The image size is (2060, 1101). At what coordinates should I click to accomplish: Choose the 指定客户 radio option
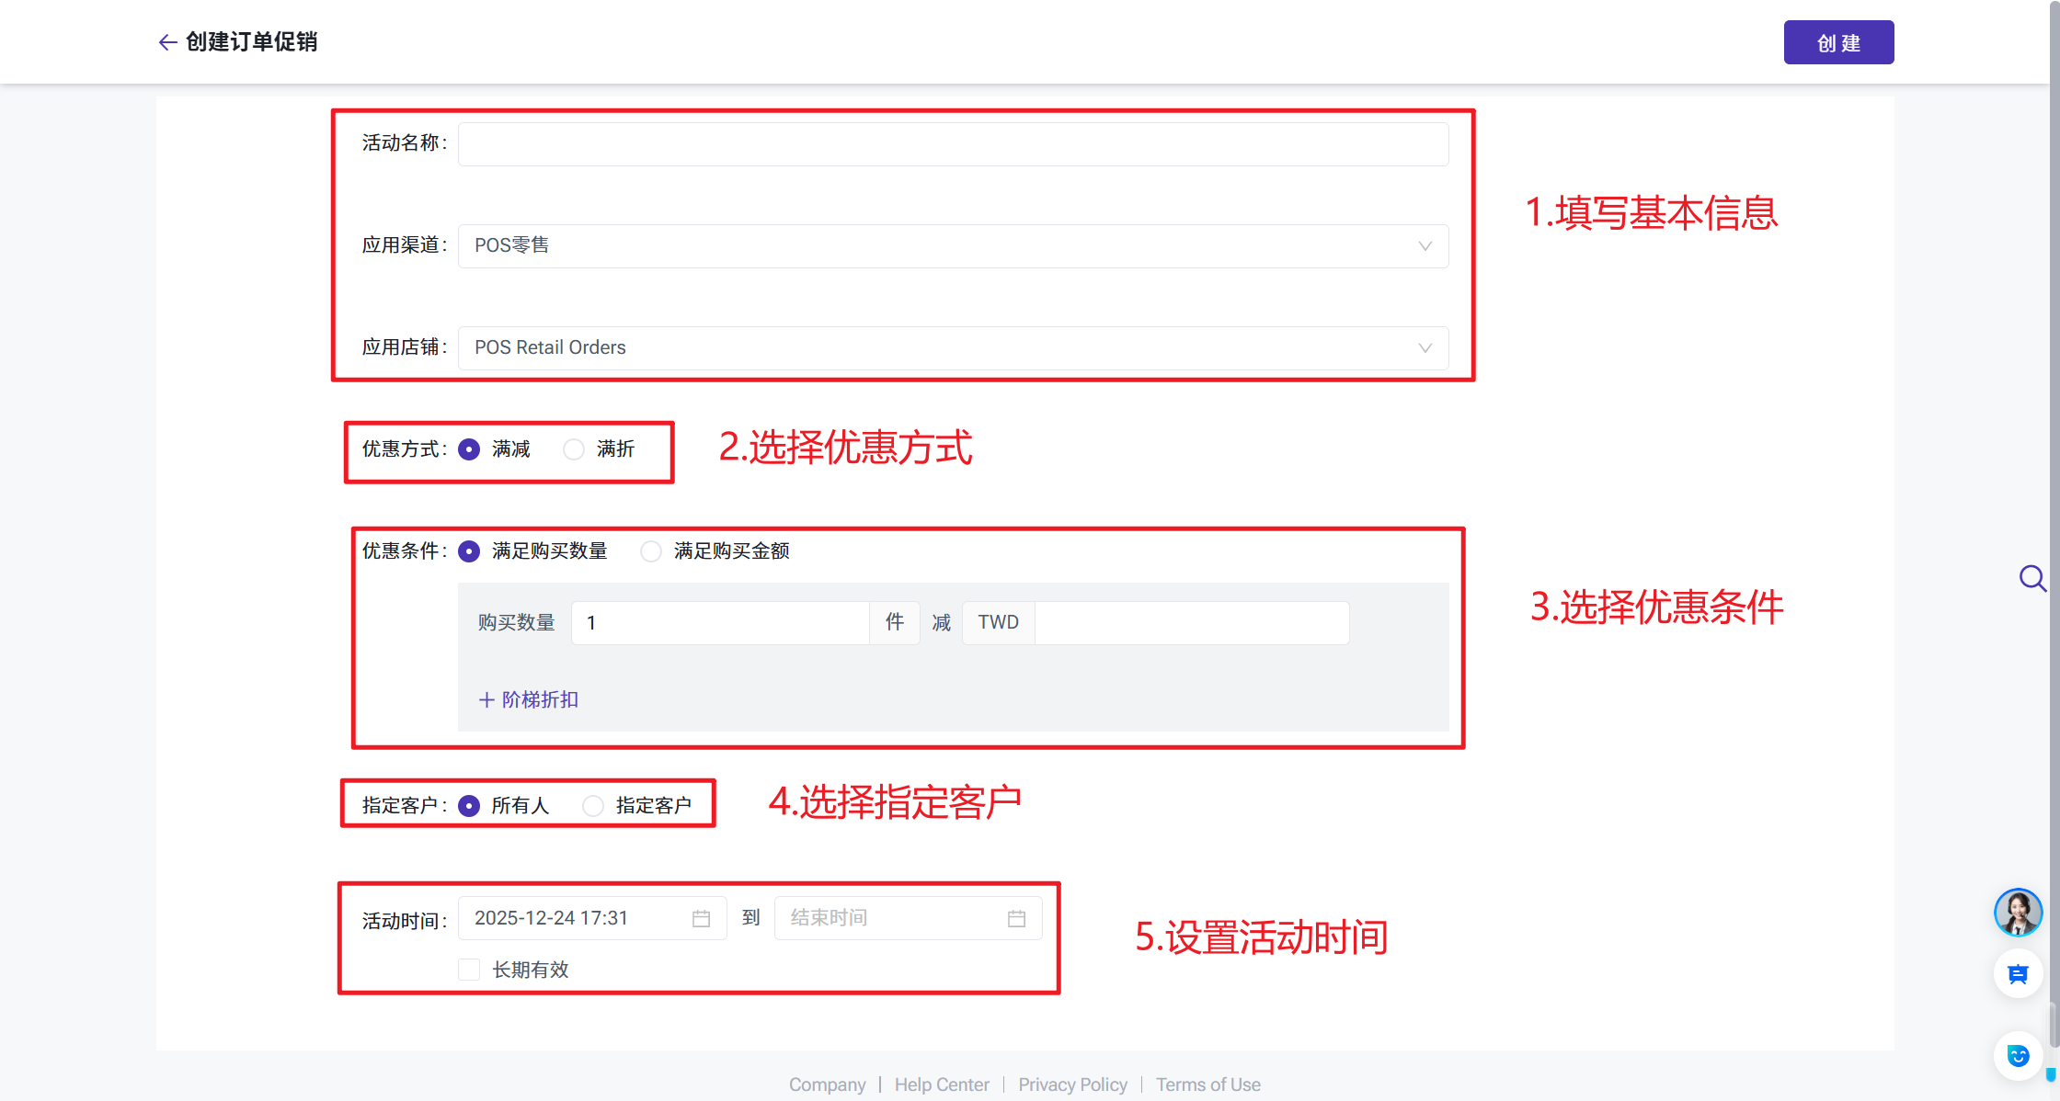(x=593, y=806)
